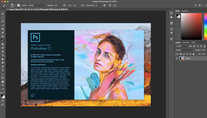Switch to the Swatches tab
This screenshot has height=118, width=207.
pos(185,11)
